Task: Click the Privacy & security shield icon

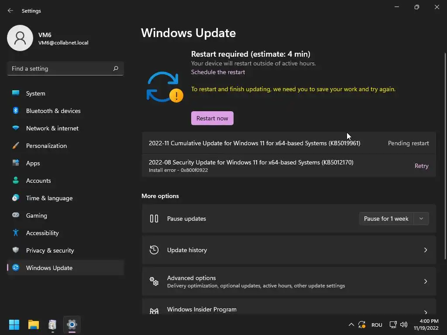Action: [16, 250]
